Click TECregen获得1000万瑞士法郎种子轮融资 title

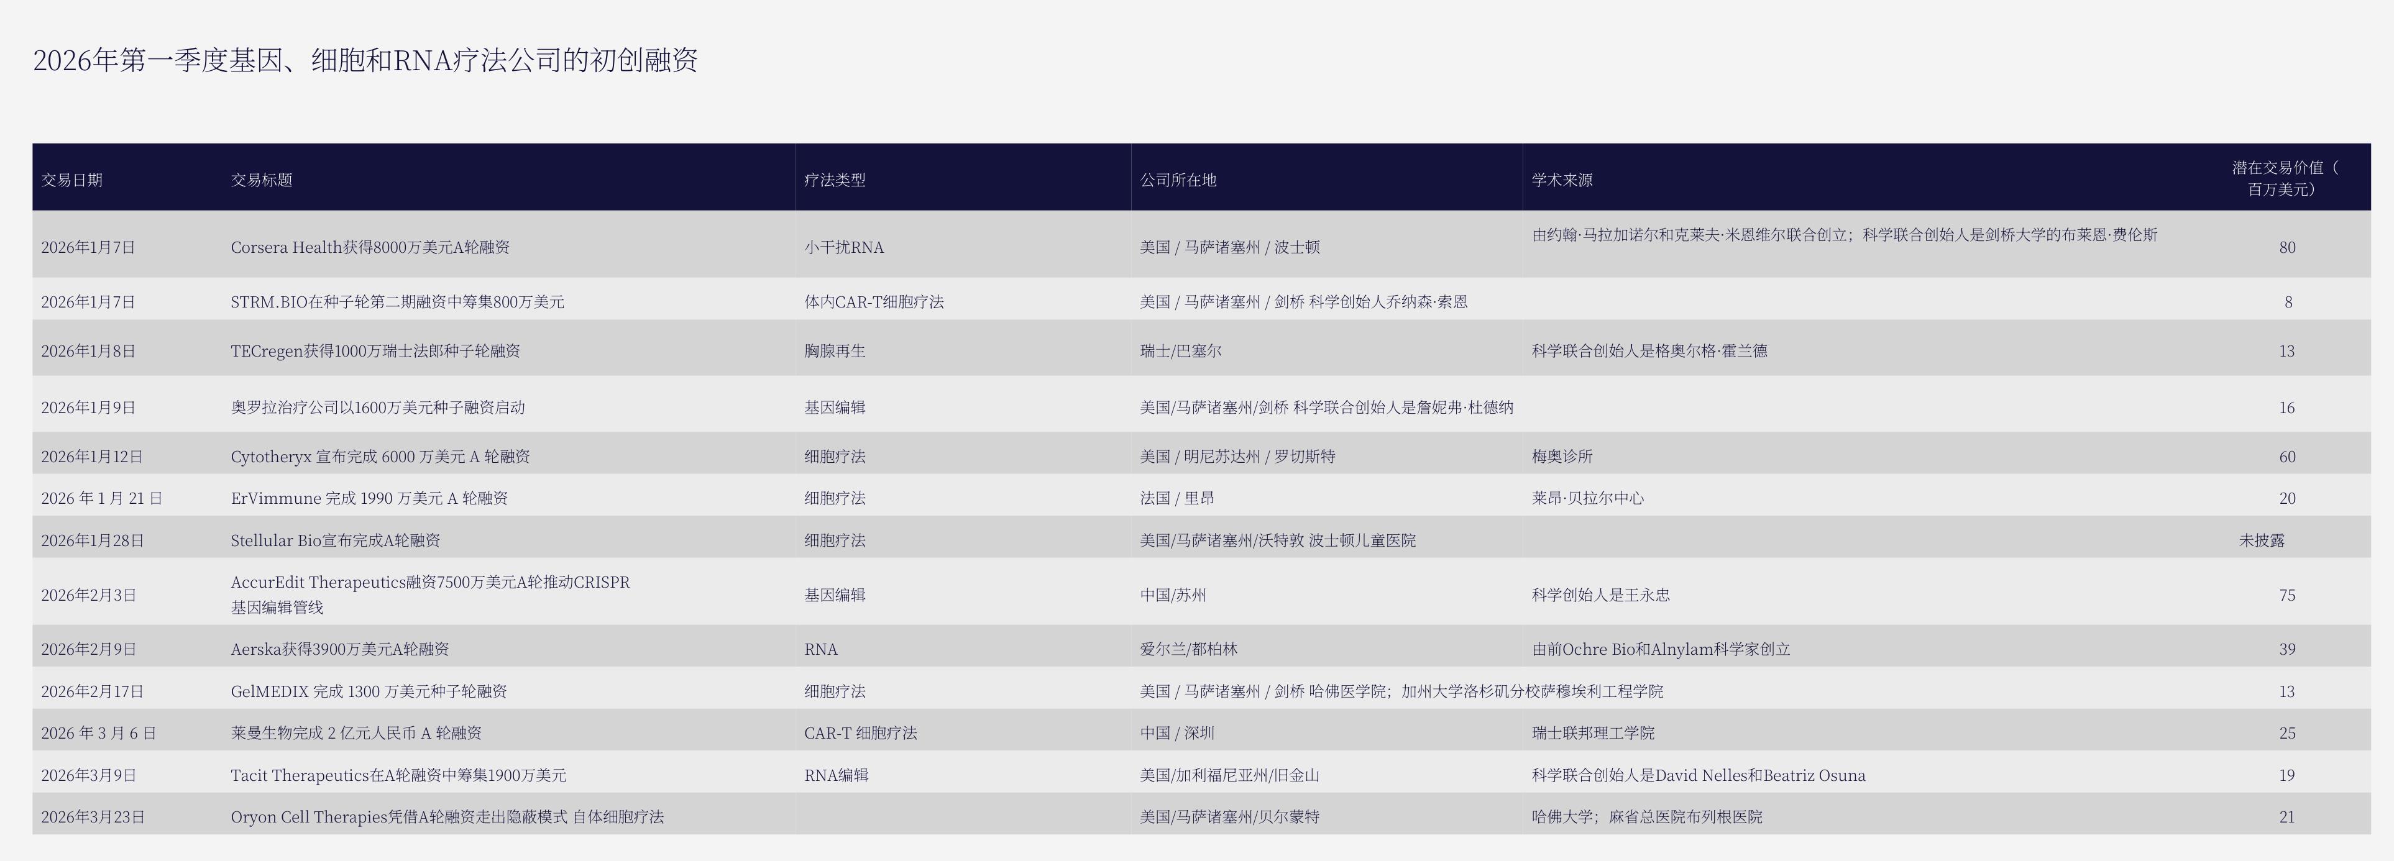375,351
